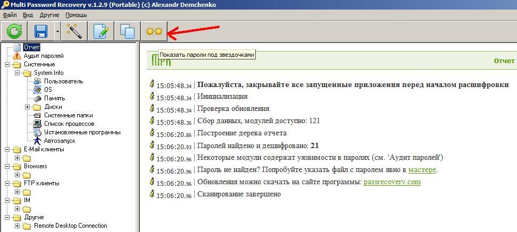Expand the Remote Desktop Connection node
517x232 pixels.
18,226
